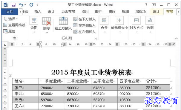The width and height of the screenshot is (181, 110).
Task: Switch to the 插入 tab
Action: tap(38, 12)
